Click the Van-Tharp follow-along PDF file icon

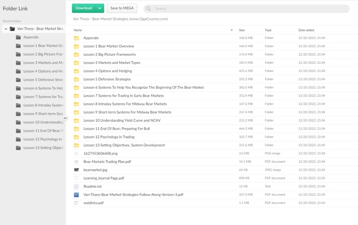(76, 195)
